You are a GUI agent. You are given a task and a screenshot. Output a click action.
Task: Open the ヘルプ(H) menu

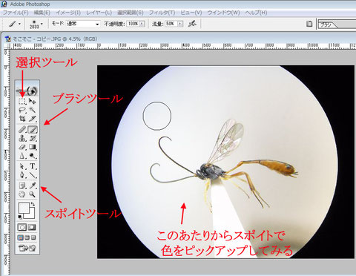[x=256, y=13]
